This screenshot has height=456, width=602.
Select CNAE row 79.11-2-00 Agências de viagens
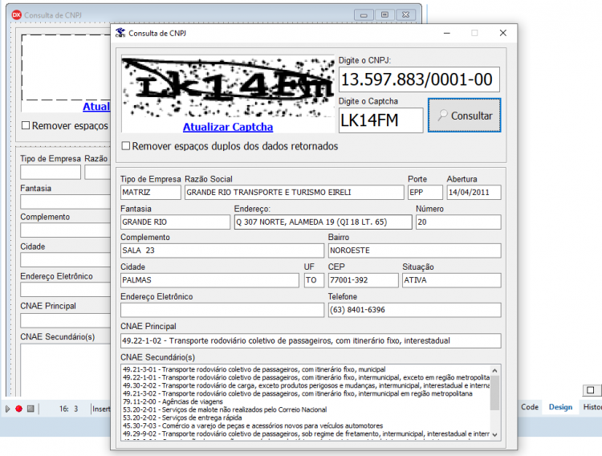173,401
